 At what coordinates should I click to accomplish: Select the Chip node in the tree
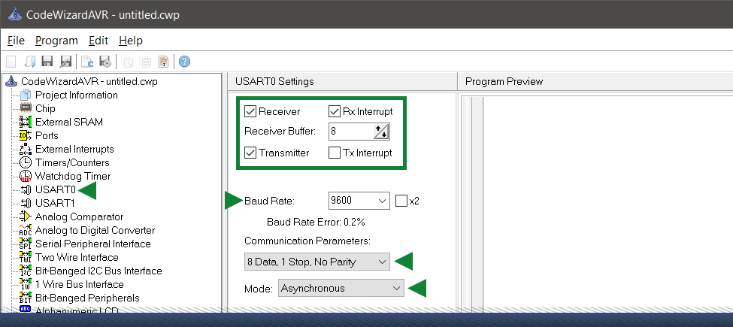click(x=45, y=108)
